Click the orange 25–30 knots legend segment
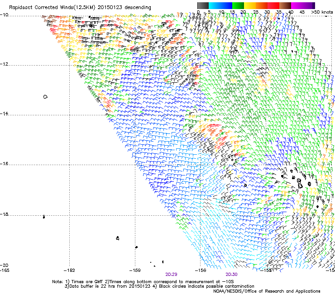 click(x=262, y=5)
